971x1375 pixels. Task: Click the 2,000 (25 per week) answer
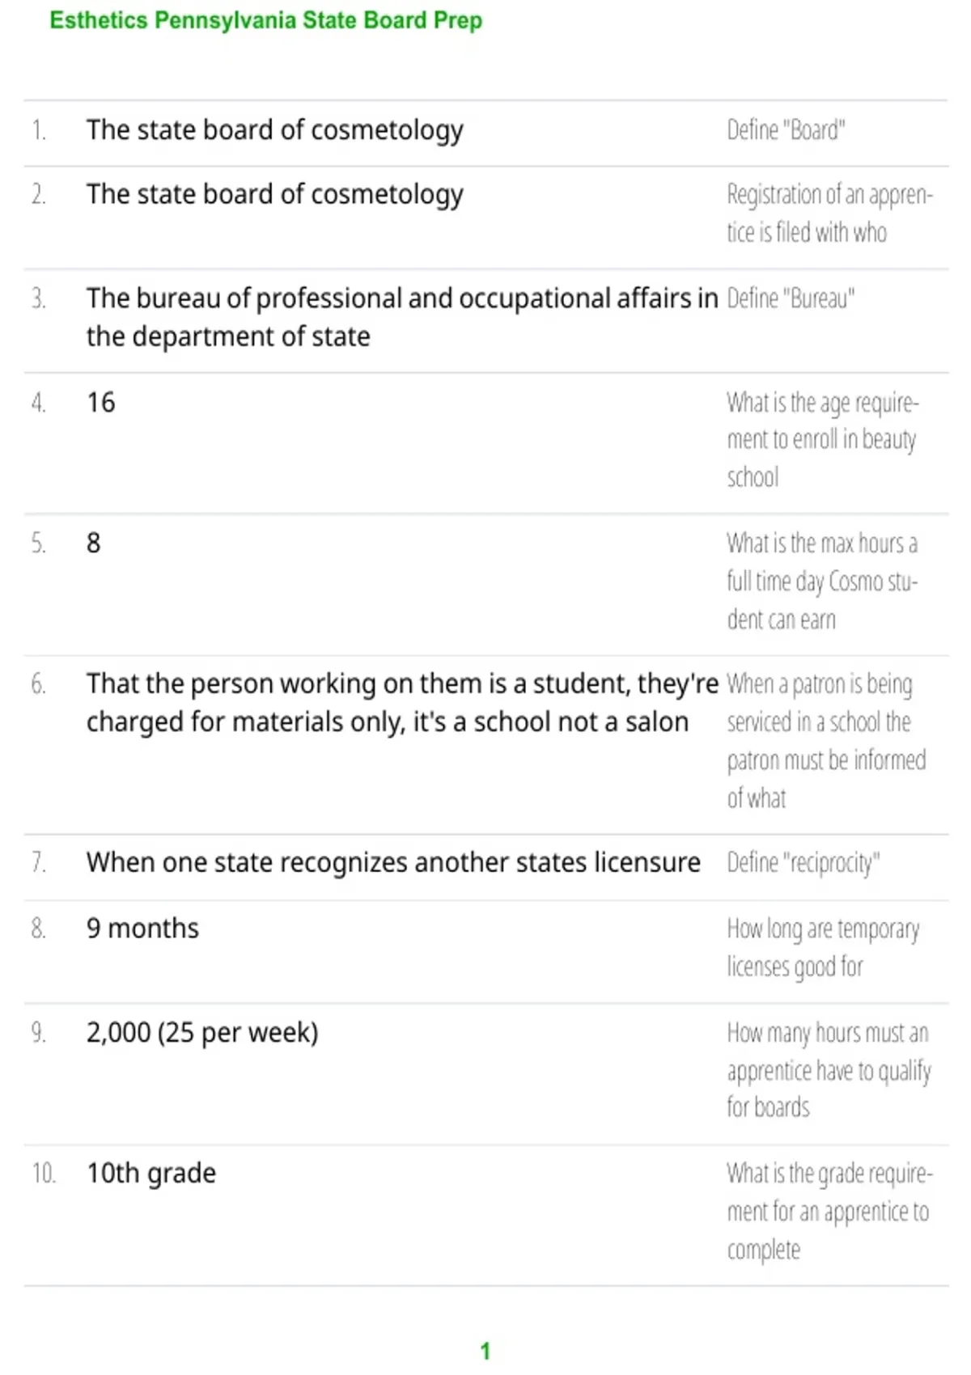[x=202, y=1033]
